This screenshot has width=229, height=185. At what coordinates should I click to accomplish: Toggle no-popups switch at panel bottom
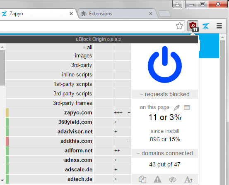(142, 179)
